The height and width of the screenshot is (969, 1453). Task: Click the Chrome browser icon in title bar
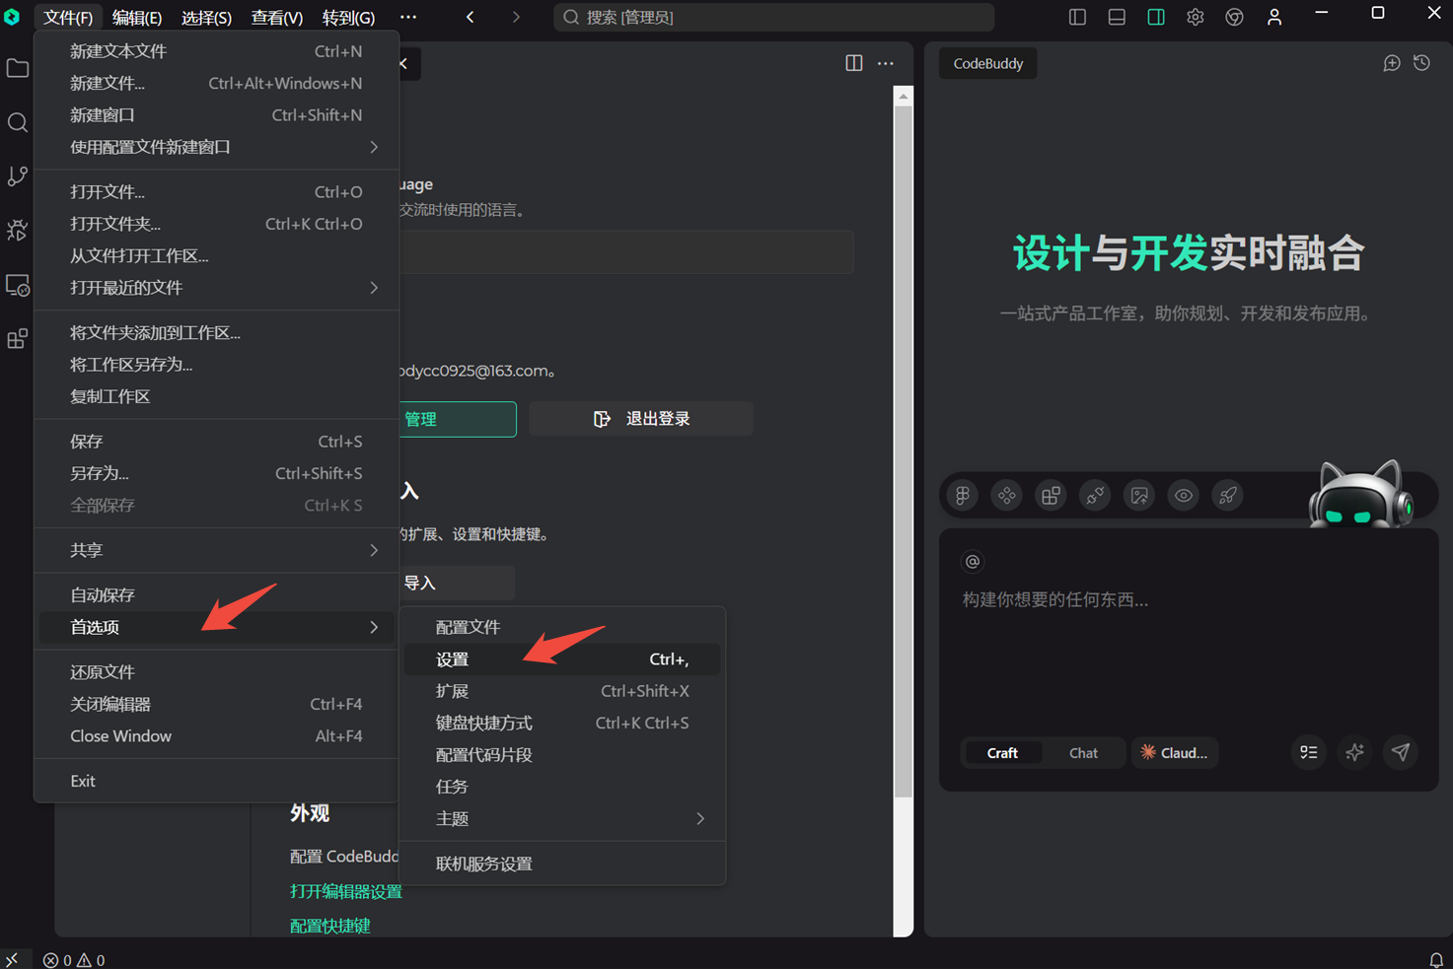coord(1234,17)
